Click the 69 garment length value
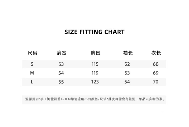 click(156, 73)
